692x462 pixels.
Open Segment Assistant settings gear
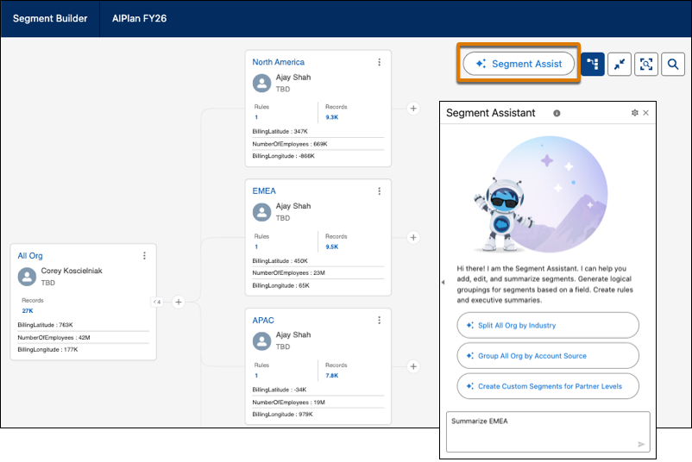(634, 113)
